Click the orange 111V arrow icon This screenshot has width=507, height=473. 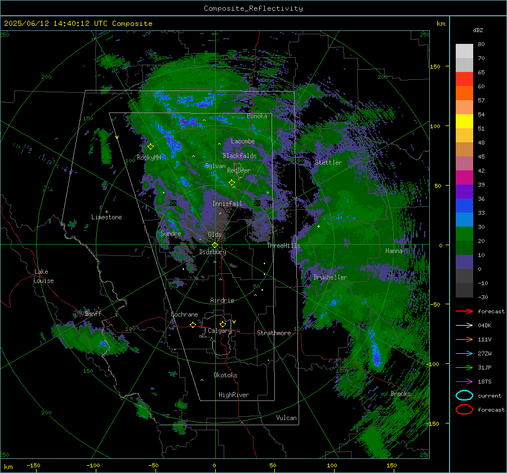tap(464, 339)
